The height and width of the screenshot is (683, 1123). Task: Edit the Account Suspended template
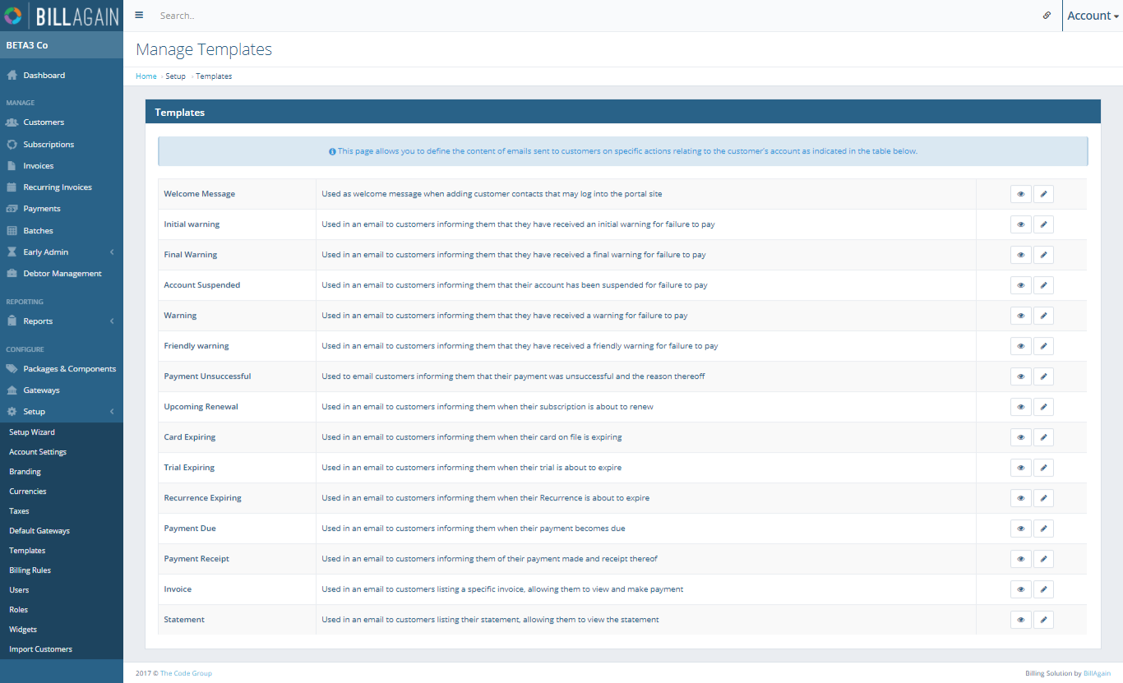coord(1043,285)
